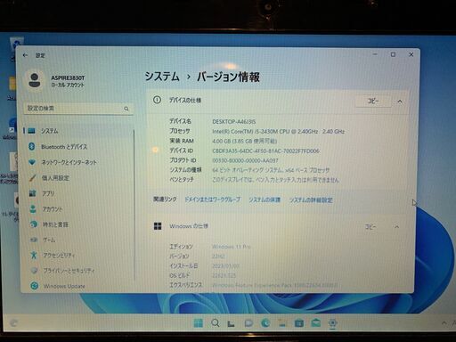
Task: Open taskbar Search magnifier
Action: 216,323
